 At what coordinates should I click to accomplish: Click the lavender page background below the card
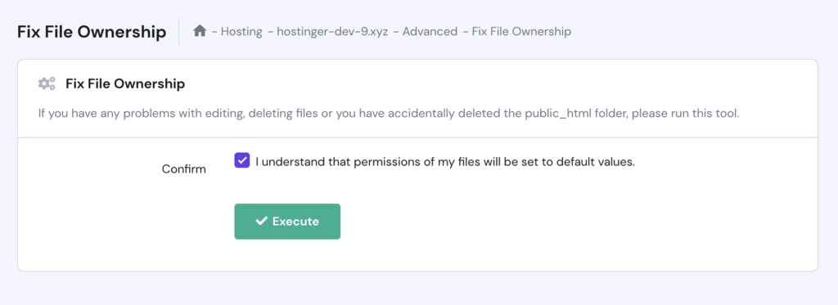click(417, 289)
